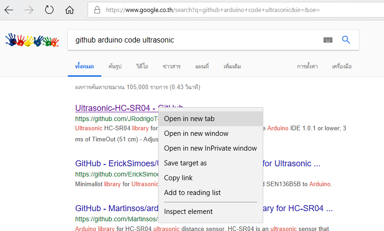Choose Open in new InPrivate window

pos(211,148)
